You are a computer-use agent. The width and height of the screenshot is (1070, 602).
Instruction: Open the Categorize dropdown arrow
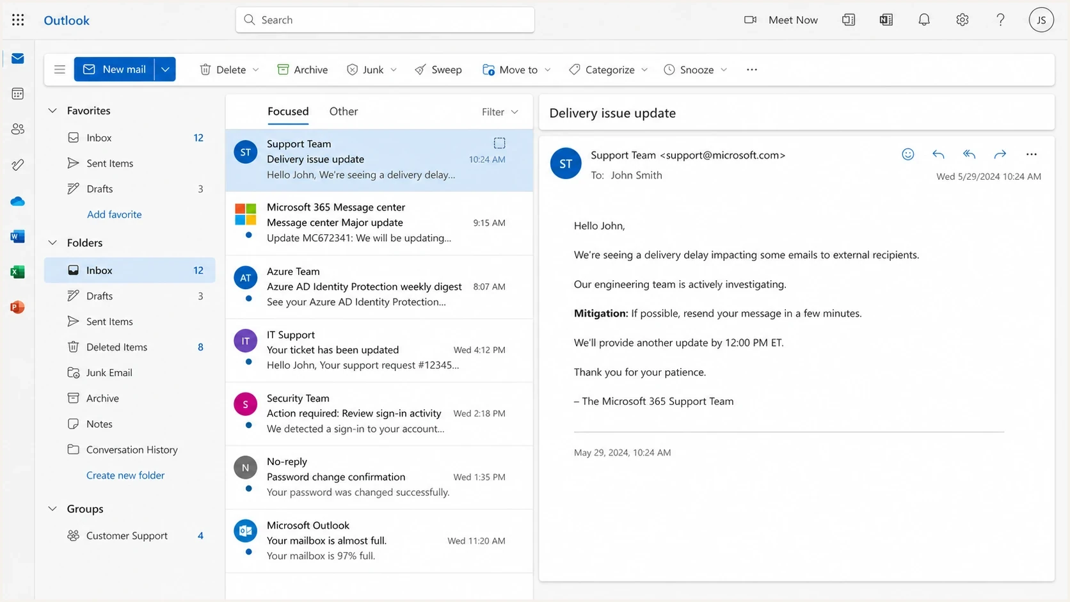644,70
